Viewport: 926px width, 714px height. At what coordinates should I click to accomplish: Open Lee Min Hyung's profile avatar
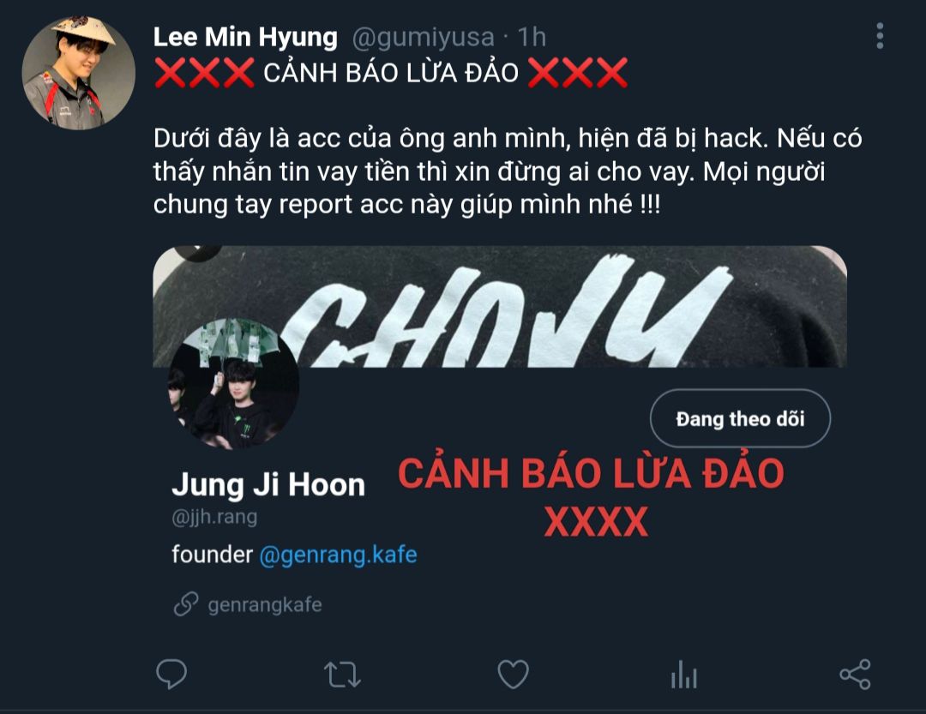79,73
